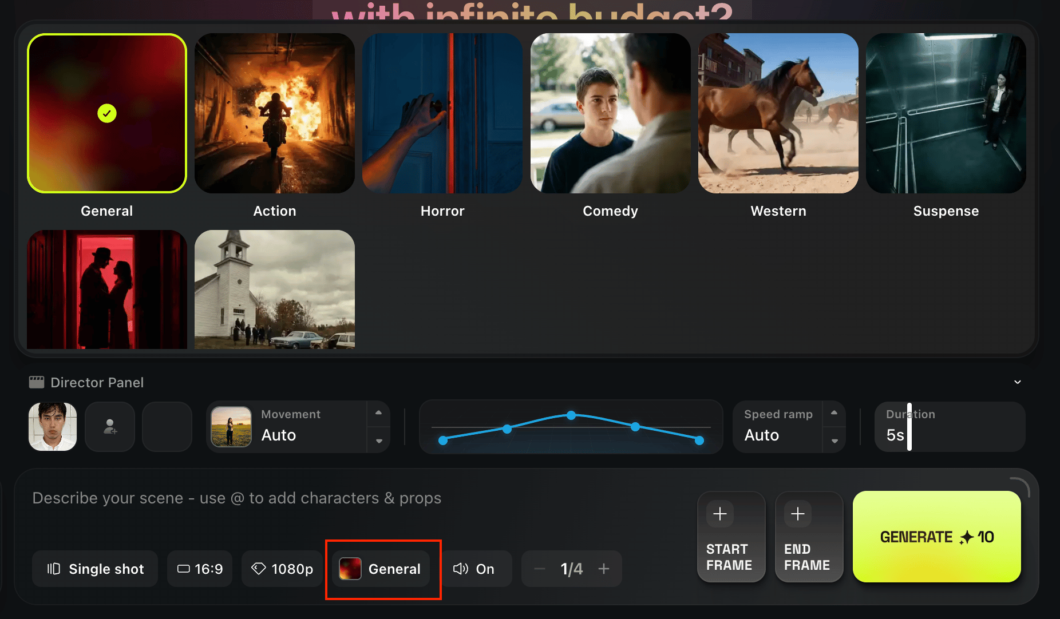Image resolution: width=1060 pixels, height=619 pixels.
Task: Click the add character person icon
Action: [110, 427]
